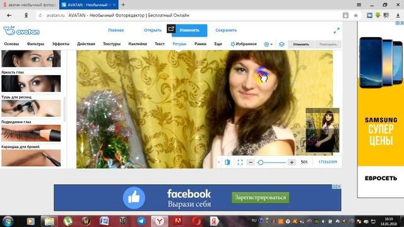Open File Explorer from the taskbar
The width and height of the screenshot is (404, 227).
(49, 221)
